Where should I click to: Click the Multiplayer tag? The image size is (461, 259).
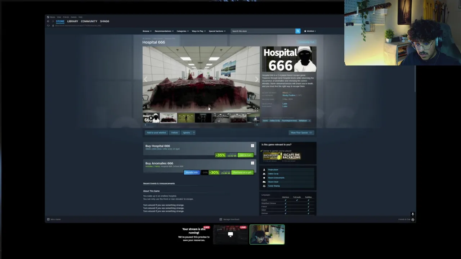point(303,121)
